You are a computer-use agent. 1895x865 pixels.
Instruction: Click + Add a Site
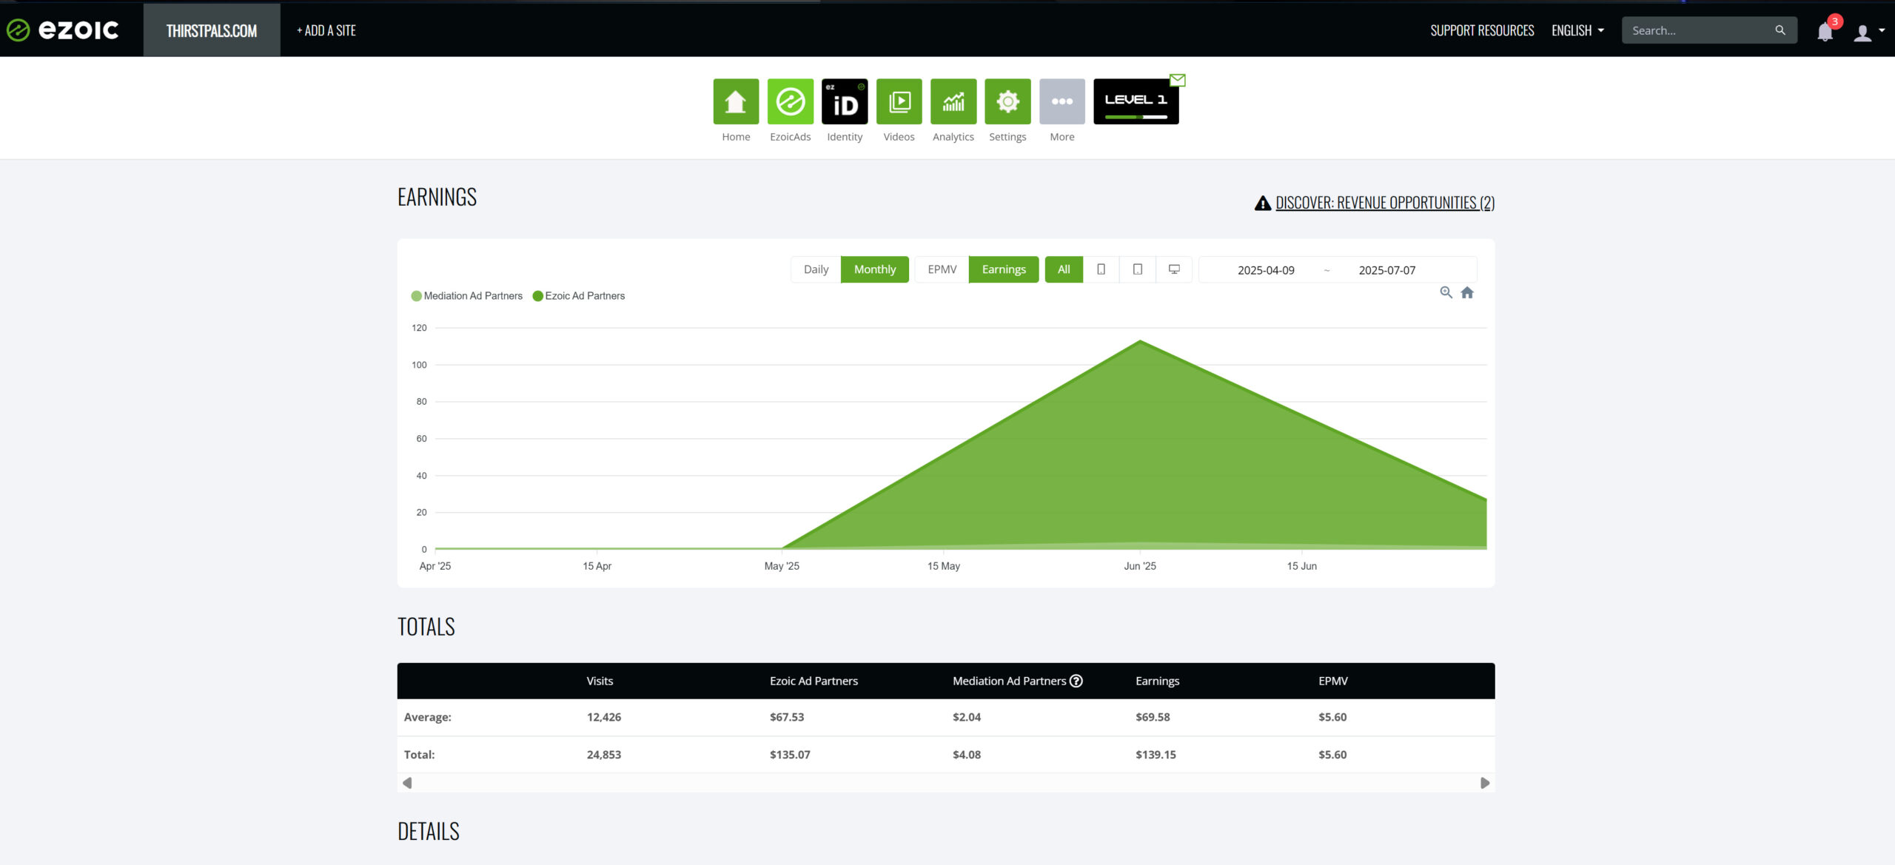coord(326,30)
